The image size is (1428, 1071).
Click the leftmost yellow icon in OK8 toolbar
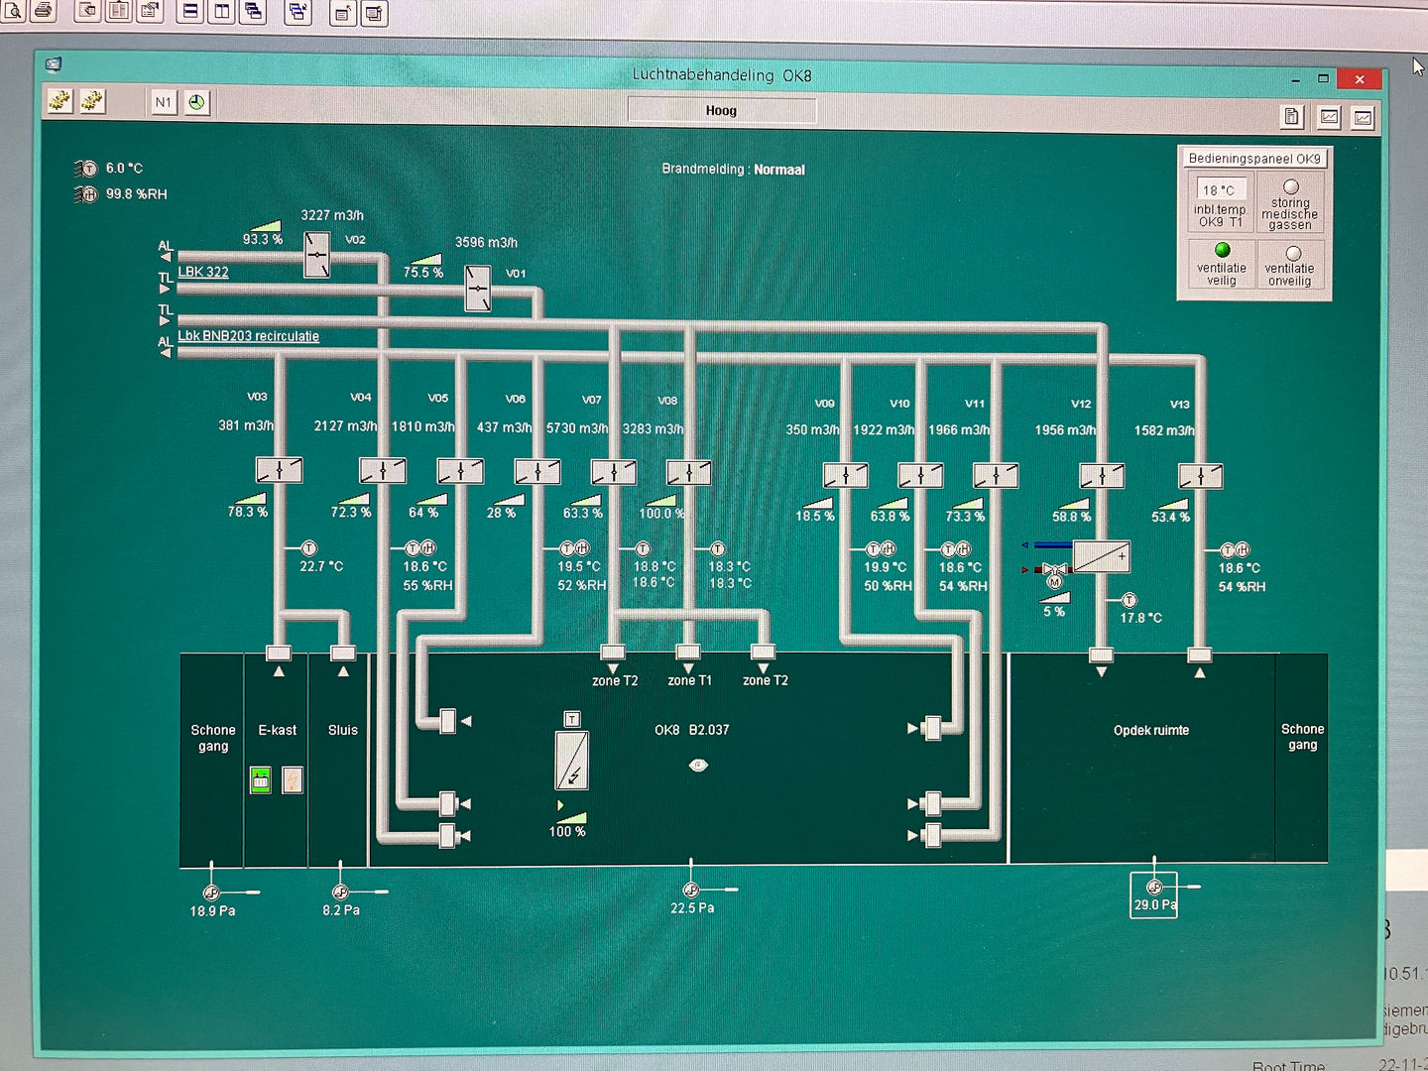tap(60, 101)
